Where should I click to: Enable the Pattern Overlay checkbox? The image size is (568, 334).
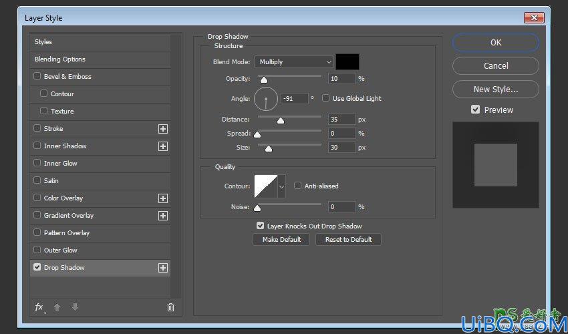(37, 232)
